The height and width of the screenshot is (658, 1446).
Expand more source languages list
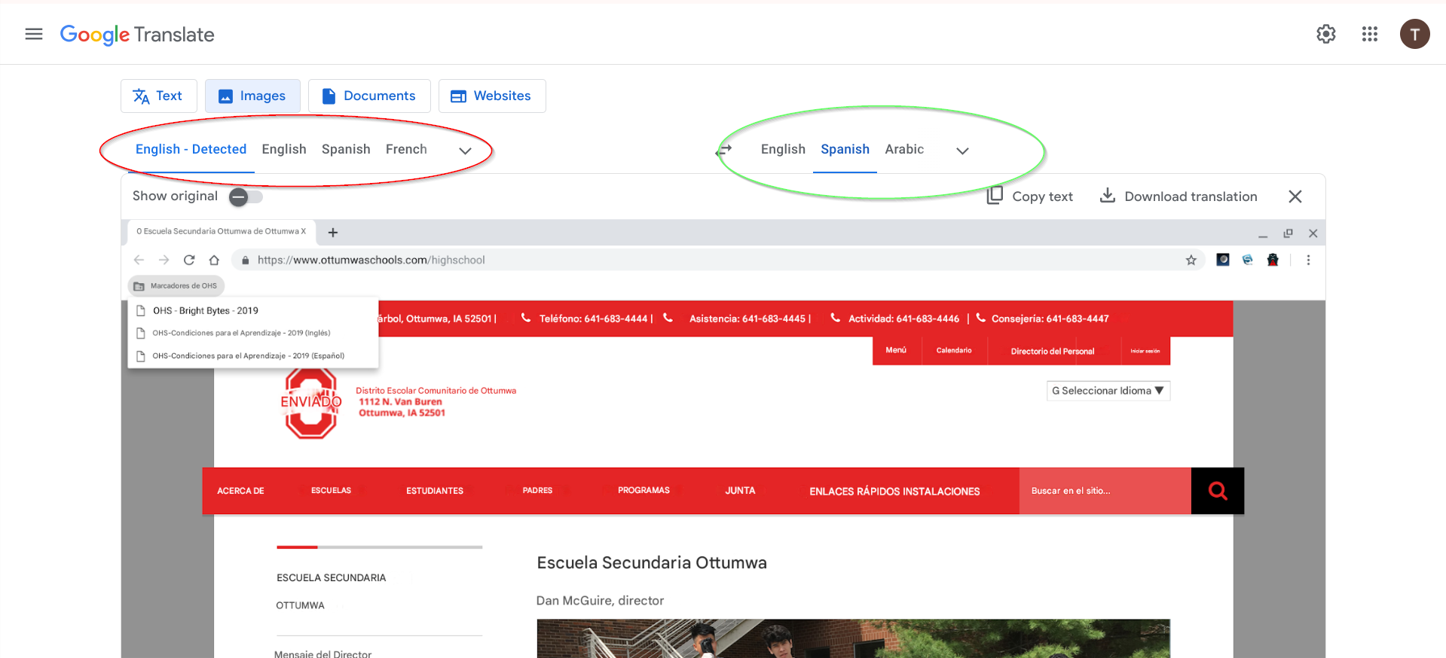coord(466,151)
